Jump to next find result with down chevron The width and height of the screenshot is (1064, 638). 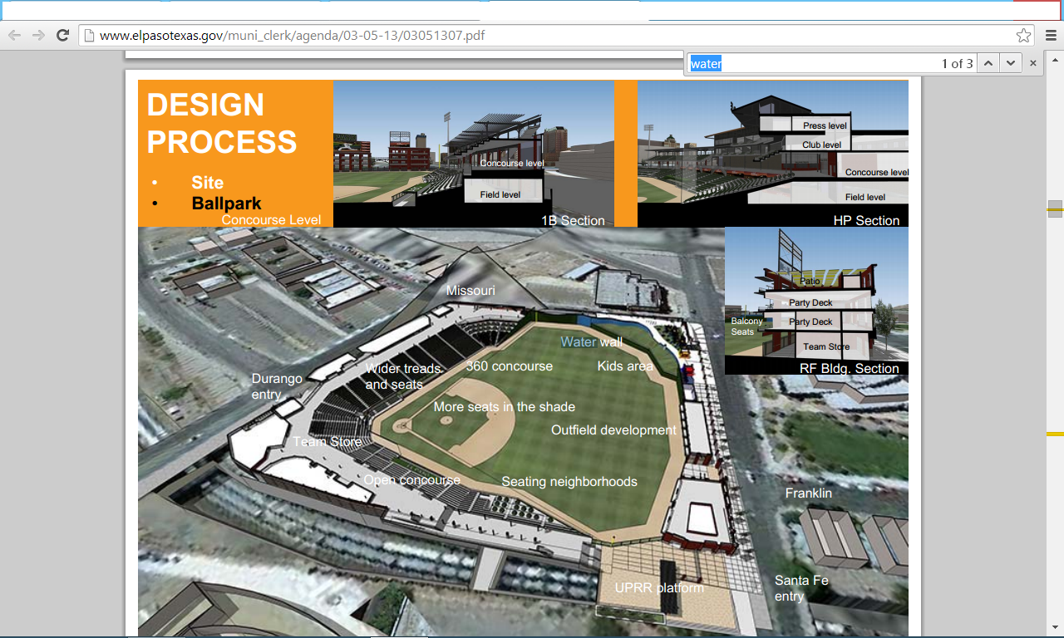(x=1010, y=63)
